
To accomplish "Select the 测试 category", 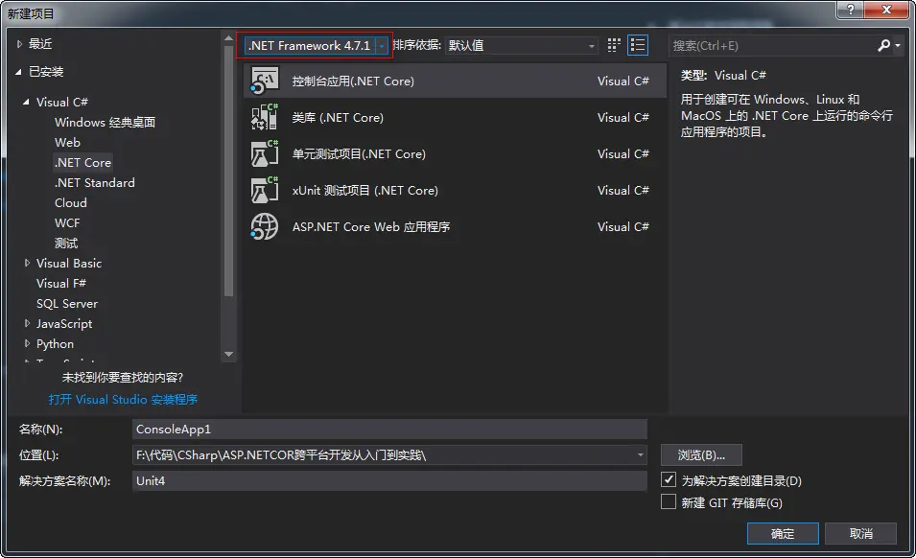I will [66, 243].
